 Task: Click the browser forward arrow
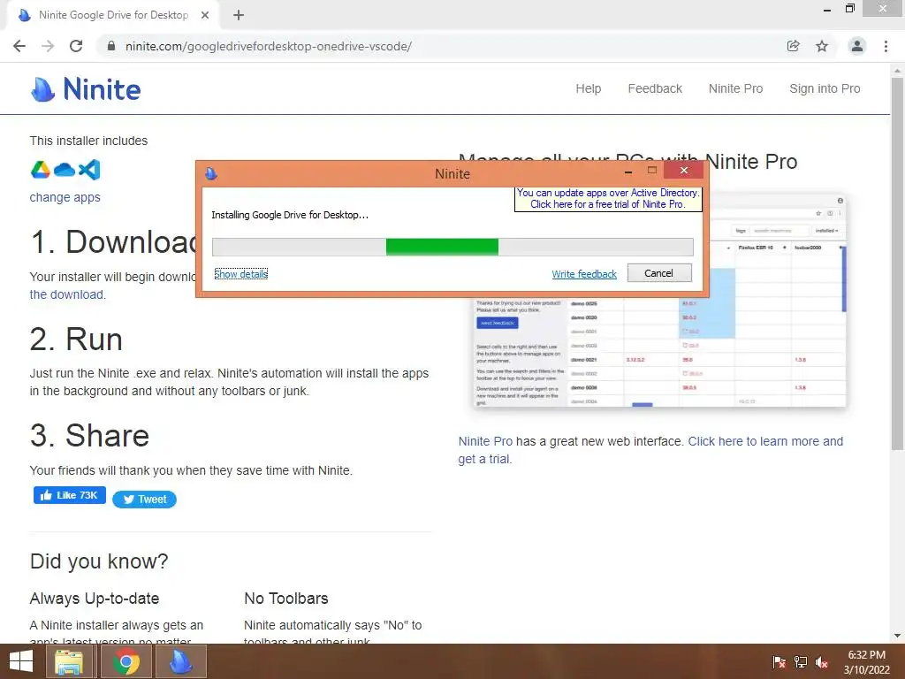tap(48, 46)
